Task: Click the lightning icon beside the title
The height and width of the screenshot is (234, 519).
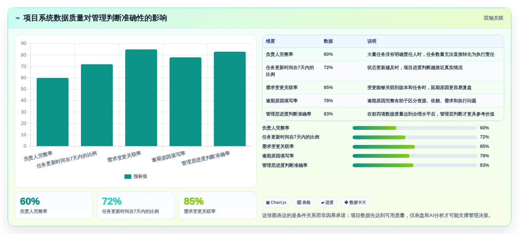Action: (18, 18)
